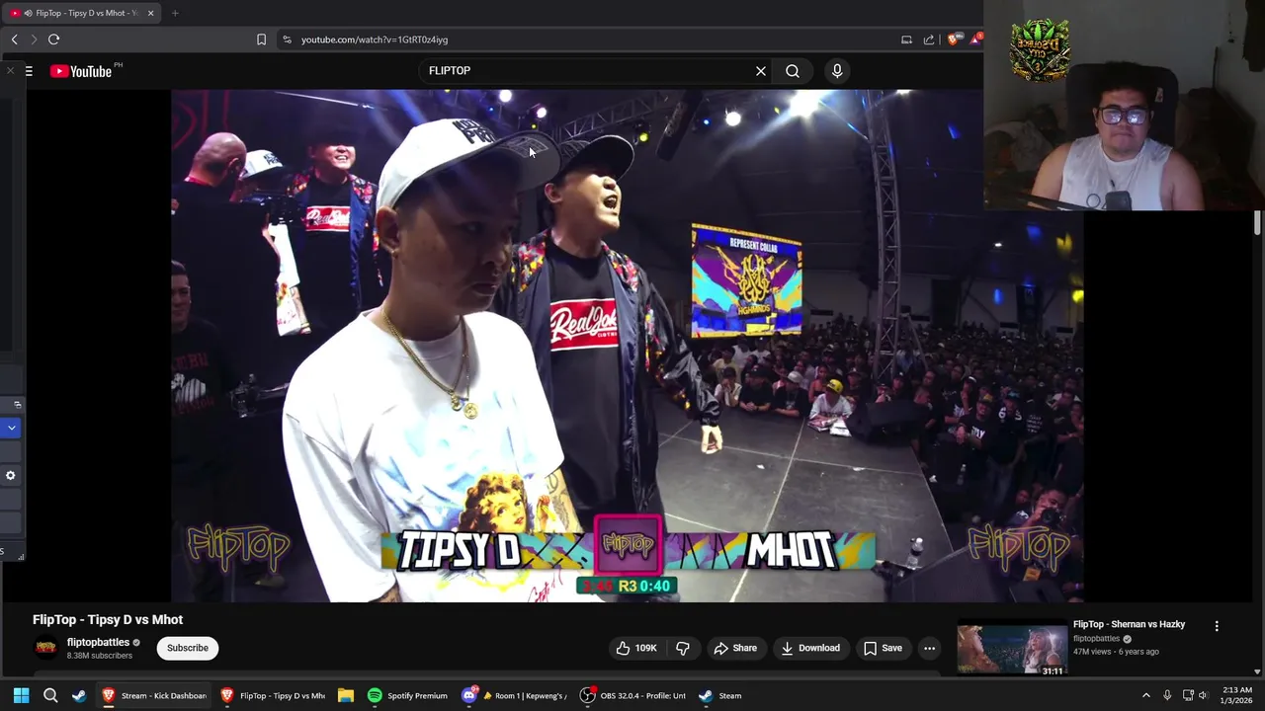Switch to FlipTop Brave taskbar window
1265x711 pixels.
[273, 695]
